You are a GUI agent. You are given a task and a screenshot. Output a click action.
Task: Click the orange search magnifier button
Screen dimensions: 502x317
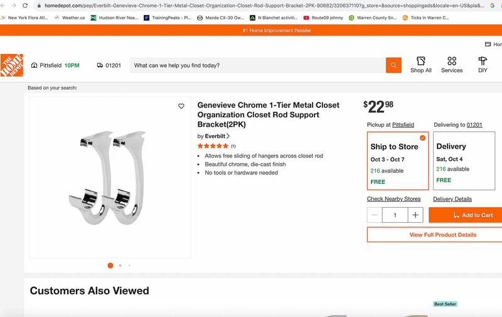393,65
